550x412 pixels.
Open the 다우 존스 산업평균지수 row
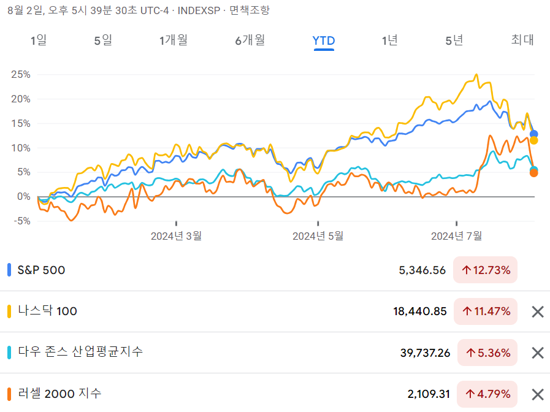tap(275, 353)
